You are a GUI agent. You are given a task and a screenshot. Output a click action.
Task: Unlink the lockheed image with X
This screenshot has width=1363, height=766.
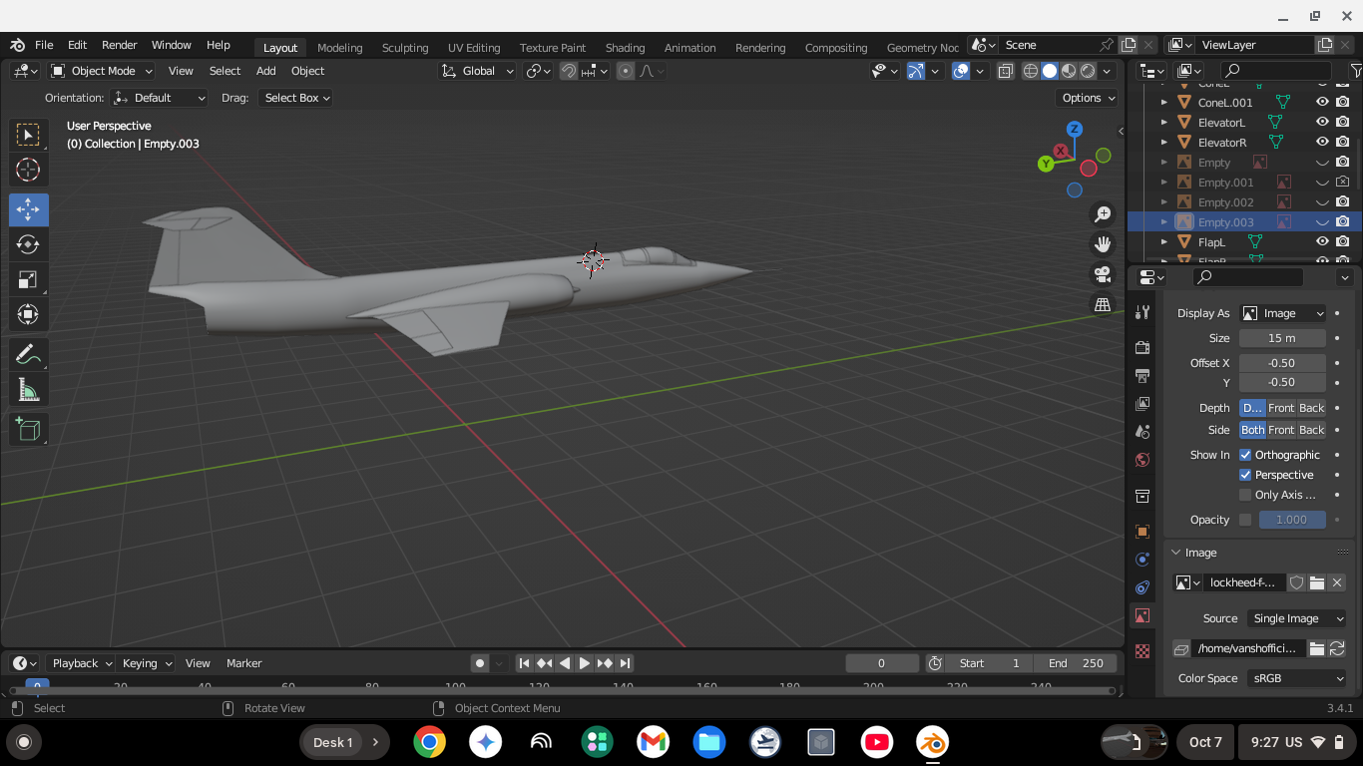coord(1337,582)
